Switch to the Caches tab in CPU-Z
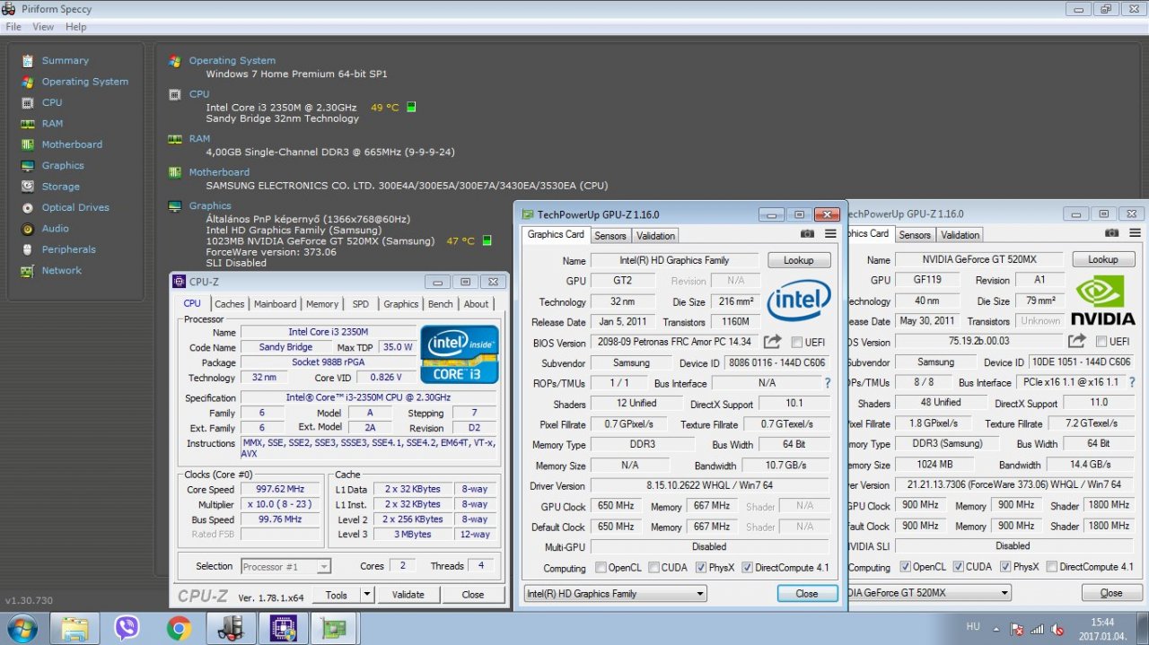This screenshot has width=1149, height=645. [x=229, y=304]
